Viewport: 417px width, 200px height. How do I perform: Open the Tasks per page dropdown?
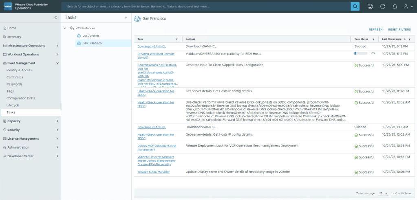383,193
